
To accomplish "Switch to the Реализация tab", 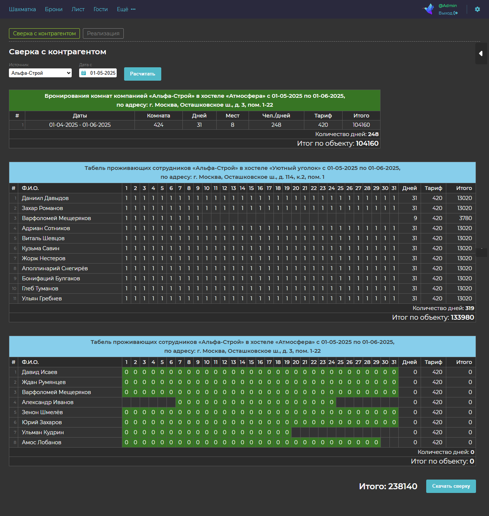I will point(103,33).
